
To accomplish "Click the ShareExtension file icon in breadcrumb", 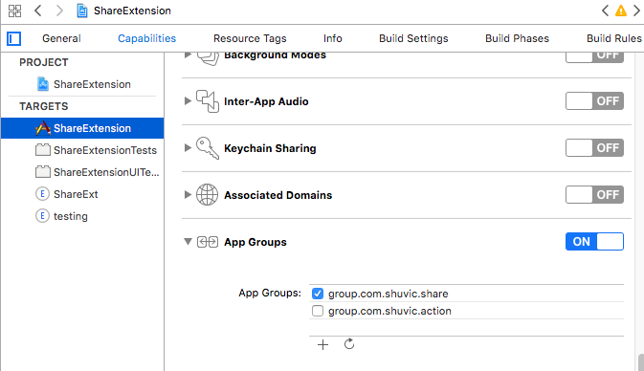I will tap(82, 11).
